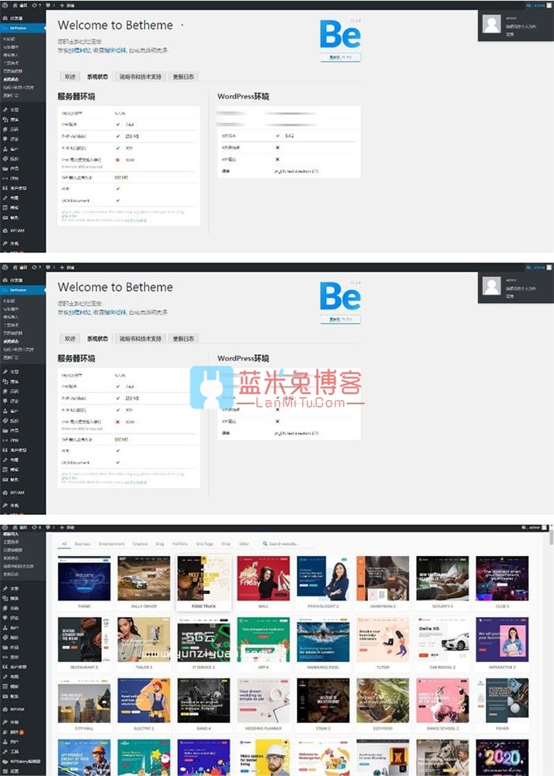Select the Blog category filter

159,543
